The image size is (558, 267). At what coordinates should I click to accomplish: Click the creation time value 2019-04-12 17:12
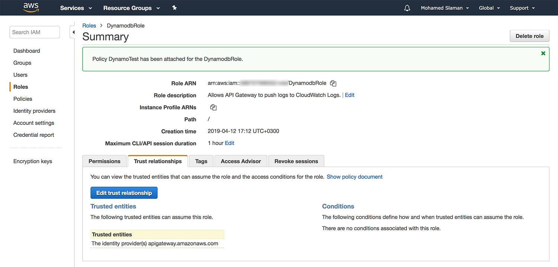[243, 131]
